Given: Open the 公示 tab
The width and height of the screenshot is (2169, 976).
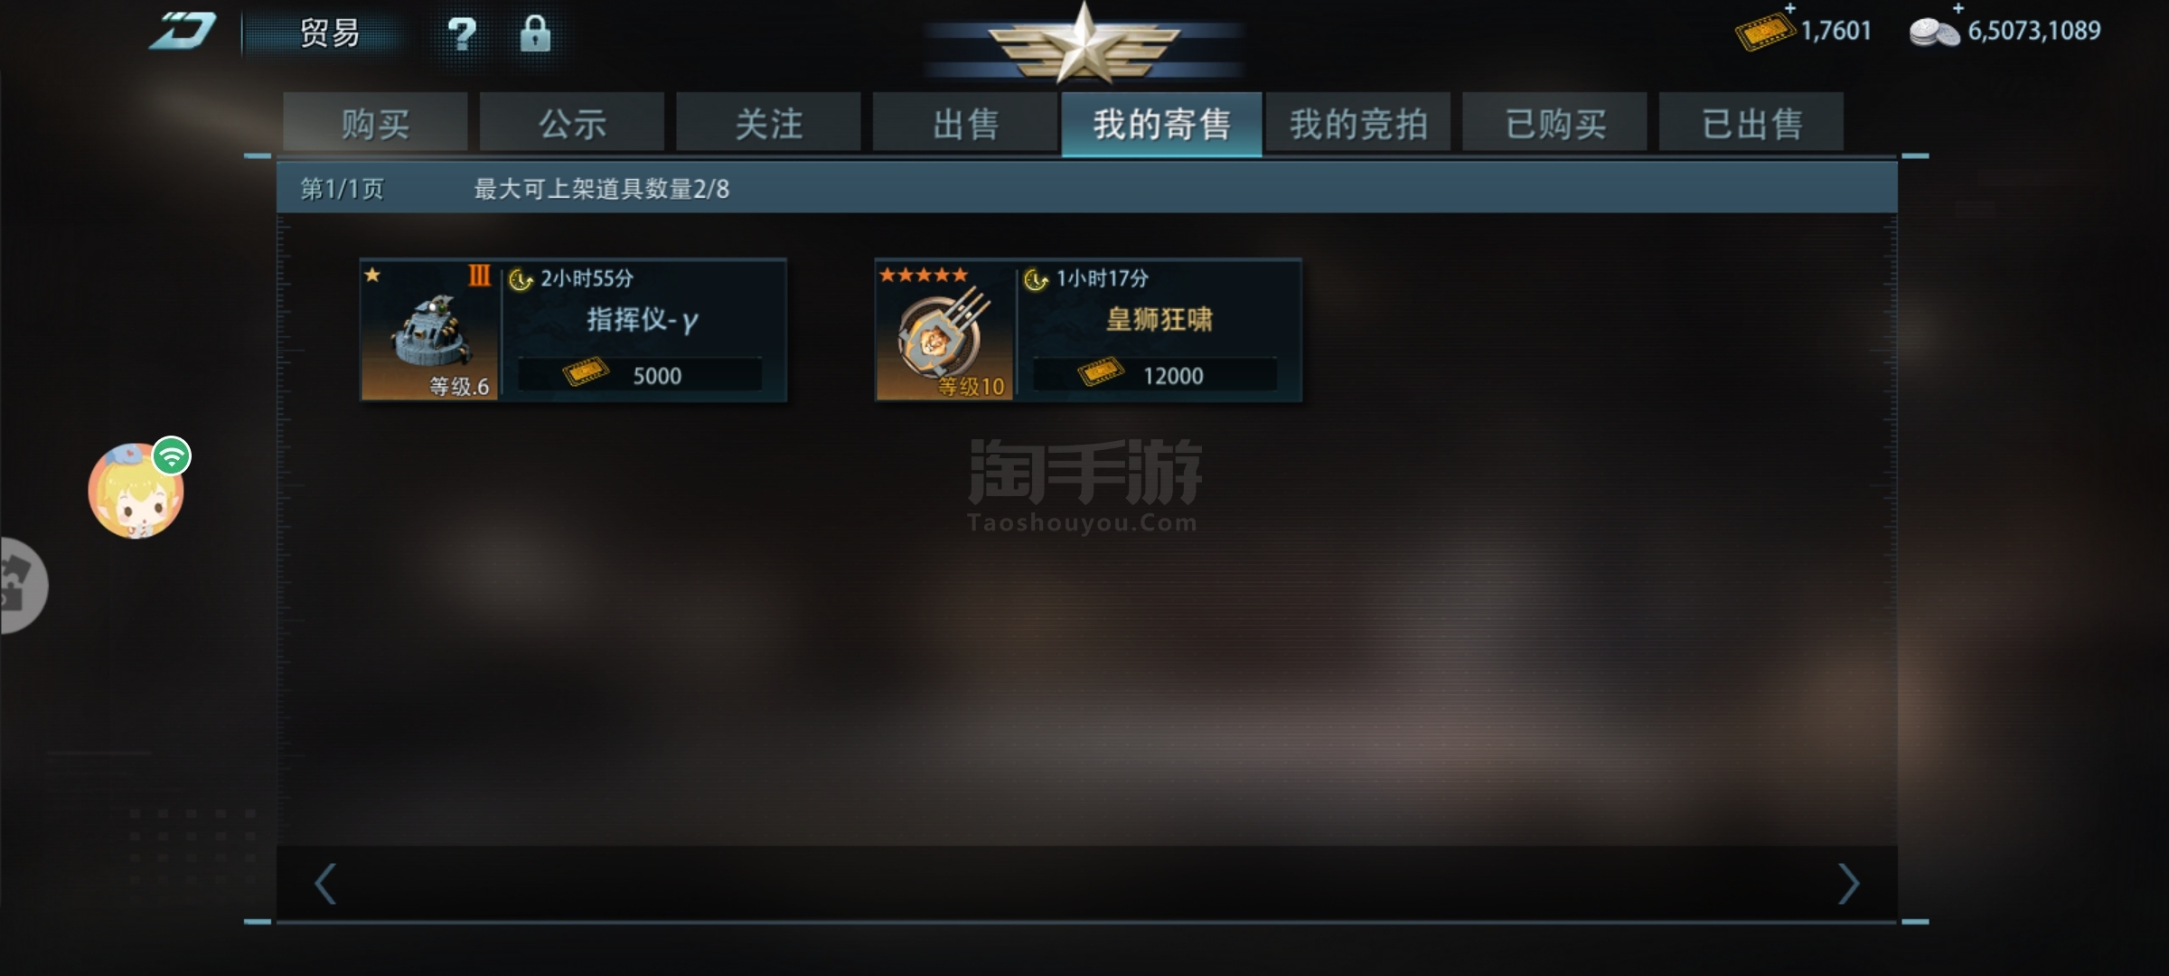Looking at the screenshot, I should pos(572,122).
